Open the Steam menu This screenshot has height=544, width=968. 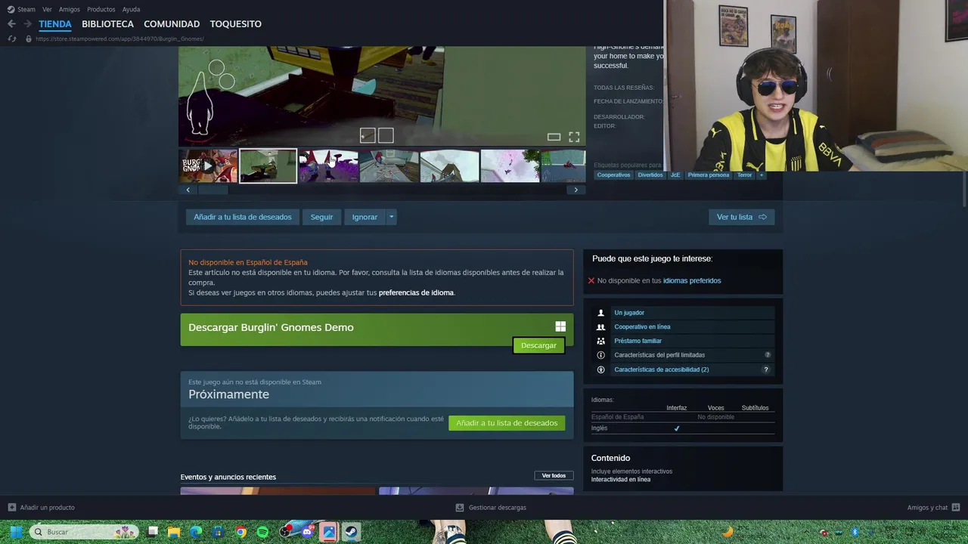tap(26, 9)
